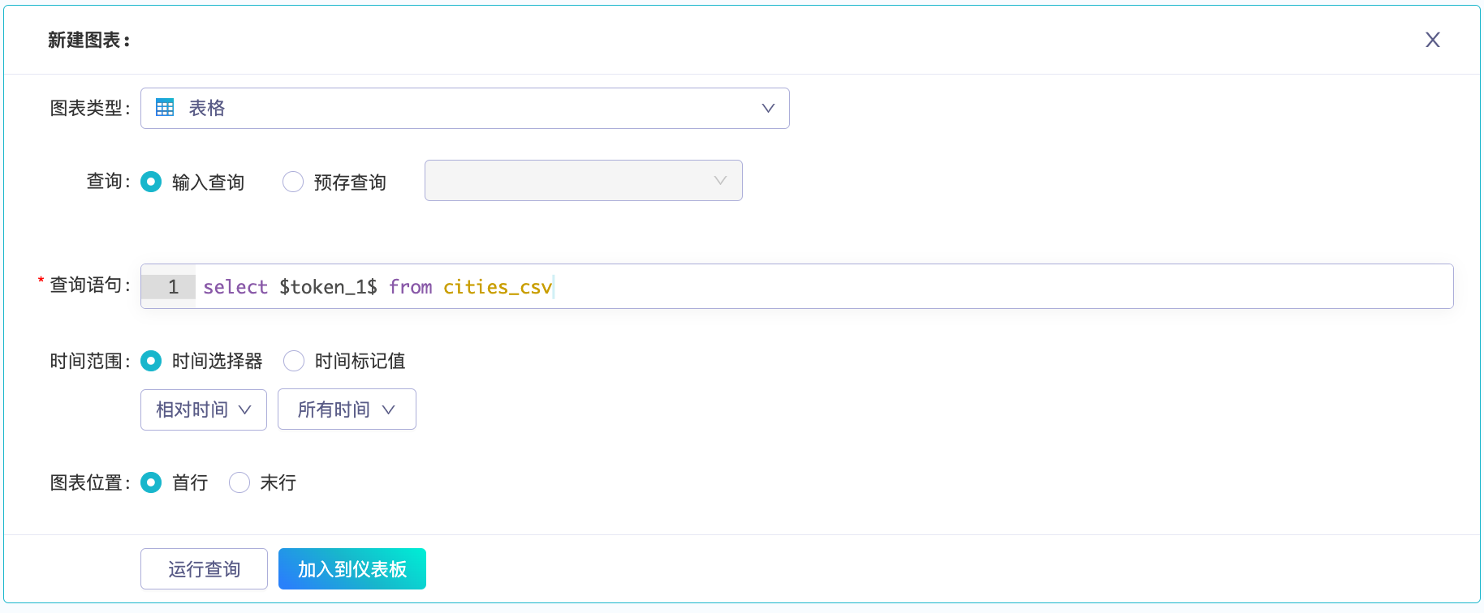Select the 时间标记值 radio option

point(294,361)
